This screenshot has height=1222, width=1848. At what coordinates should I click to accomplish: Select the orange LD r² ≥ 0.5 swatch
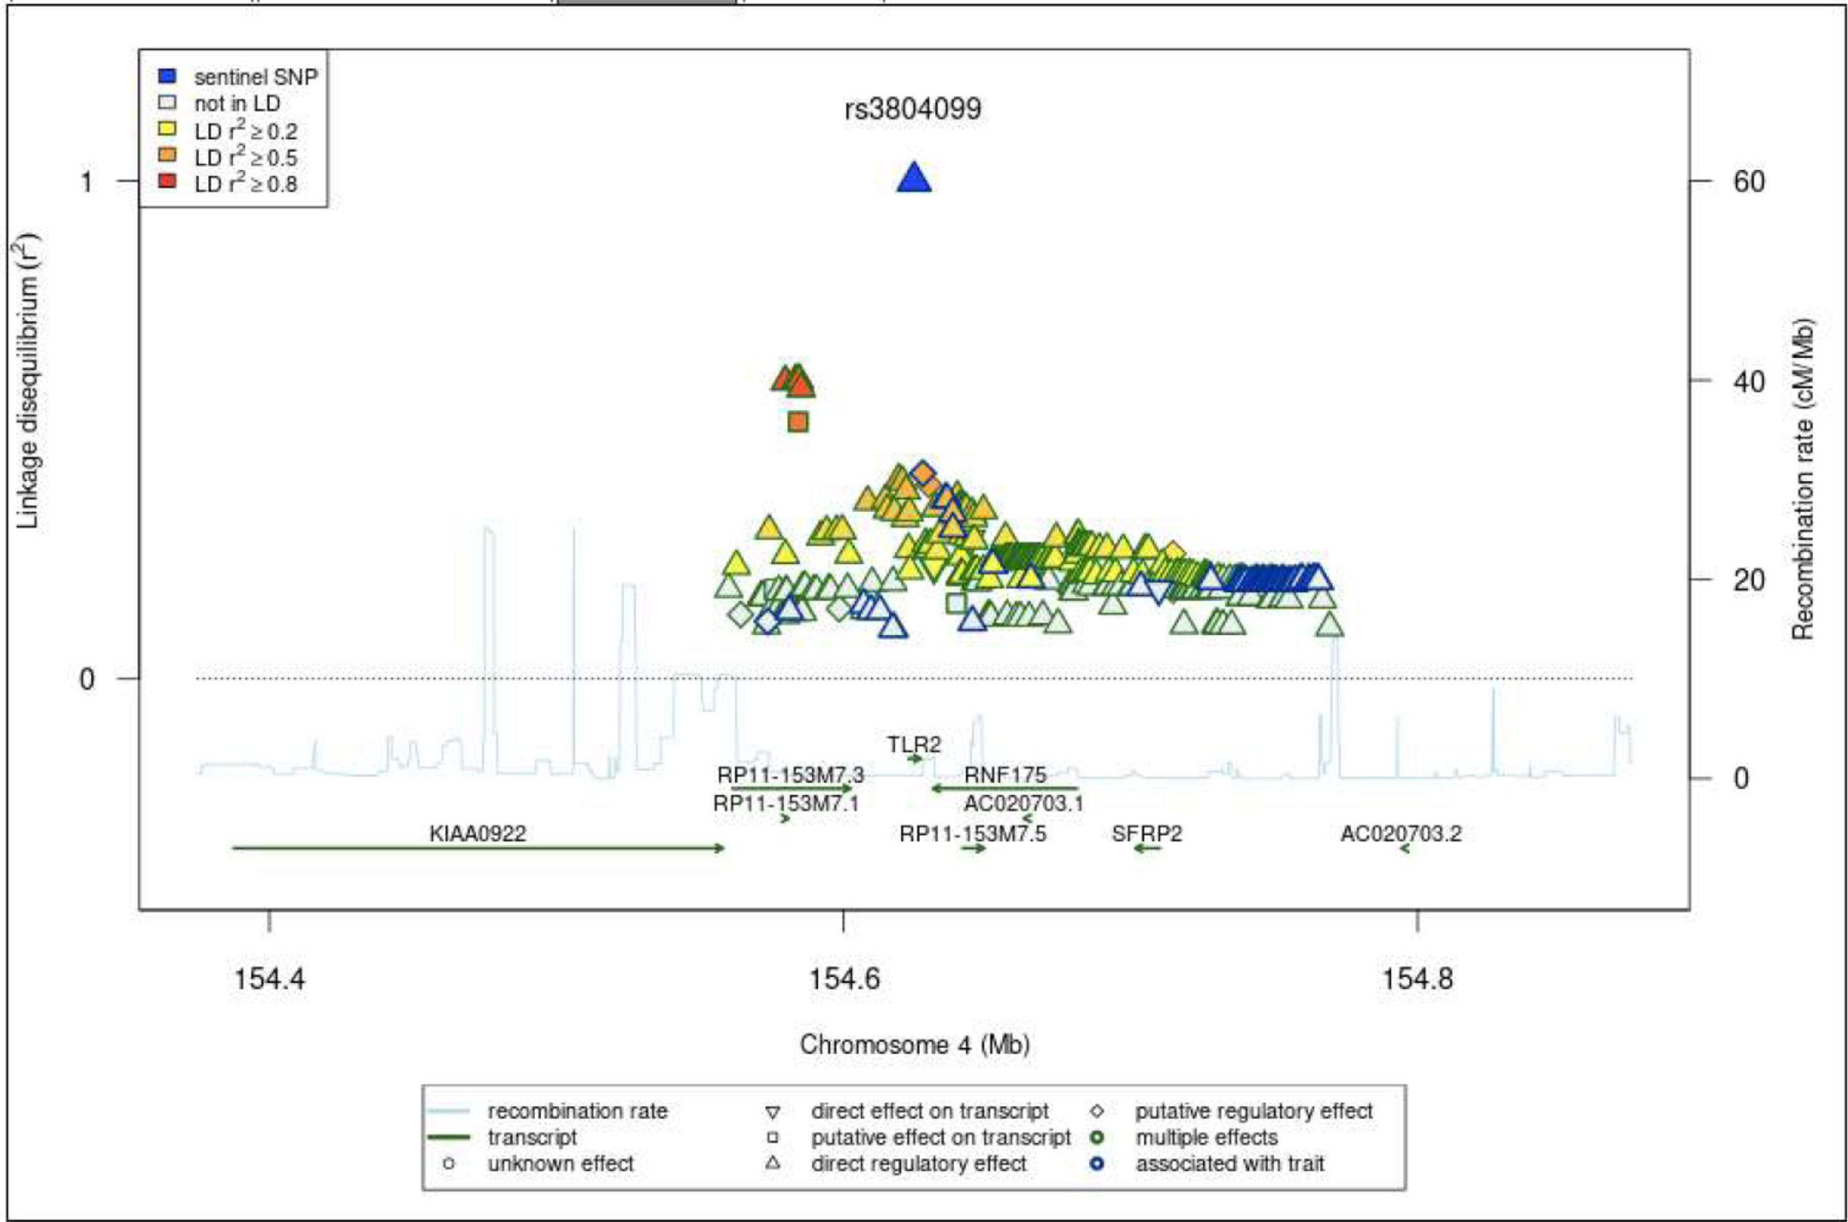[168, 156]
